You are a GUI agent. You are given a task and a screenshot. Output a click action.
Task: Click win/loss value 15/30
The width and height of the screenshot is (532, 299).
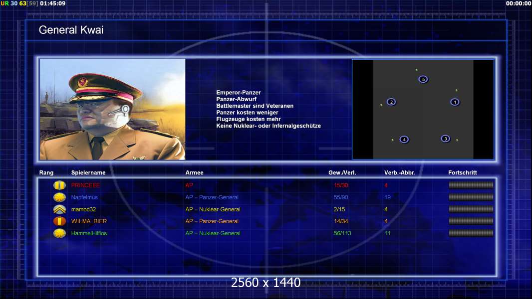(341, 185)
